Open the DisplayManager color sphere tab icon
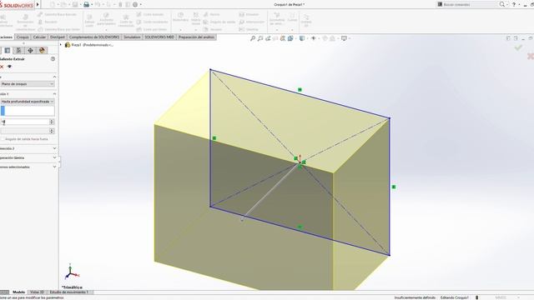 click(x=42, y=50)
